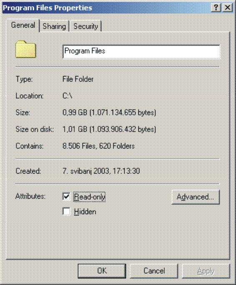Screen dimensions: 236x285
Task: Enable the Hidden attribute checkbox
Action: point(66,212)
